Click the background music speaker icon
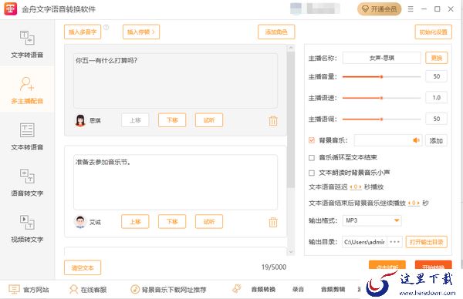 coord(417,140)
